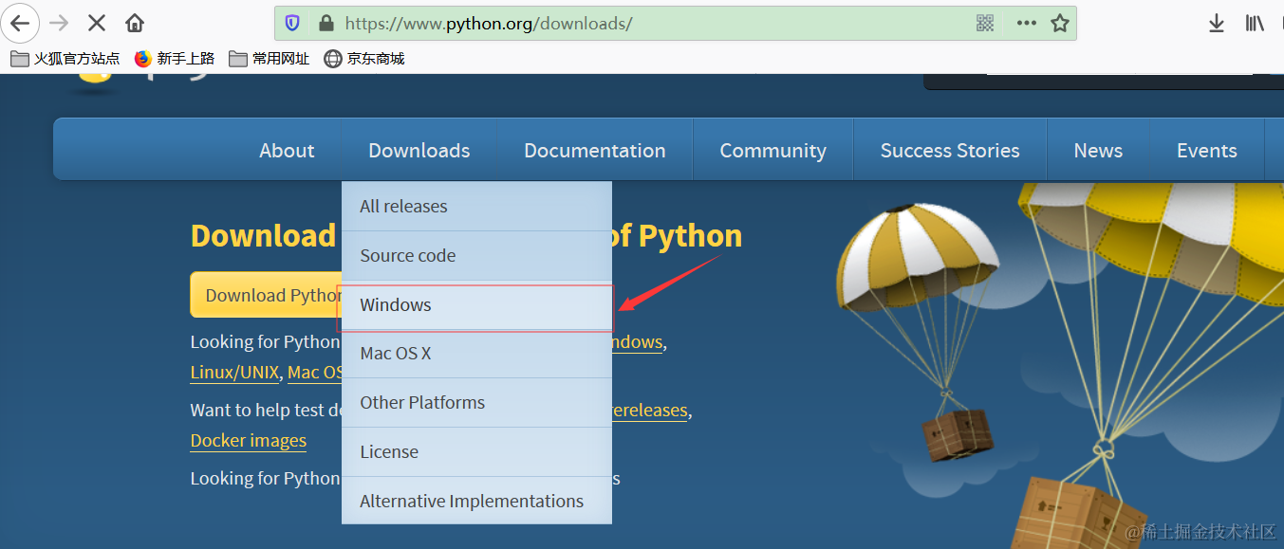The width and height of the screenshot is (1284, 549).
Task: Follow the Linux/UNIX link
Action: [234, 373]
